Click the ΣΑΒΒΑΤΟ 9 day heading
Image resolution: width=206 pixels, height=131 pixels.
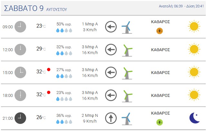[24, 8]
